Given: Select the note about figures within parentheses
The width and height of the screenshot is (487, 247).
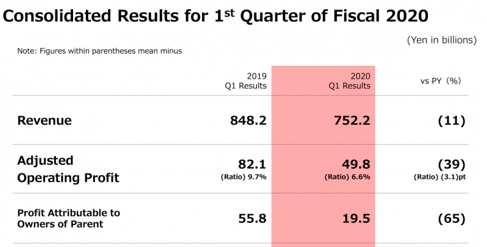Looking at the screenshot, I should (x=100, y=51).
